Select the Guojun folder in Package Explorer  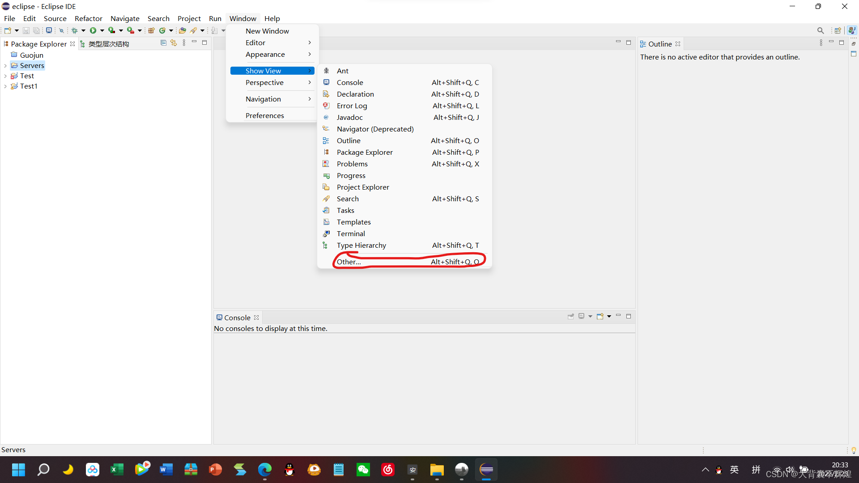pyautogui.click(x=31, y=55)
